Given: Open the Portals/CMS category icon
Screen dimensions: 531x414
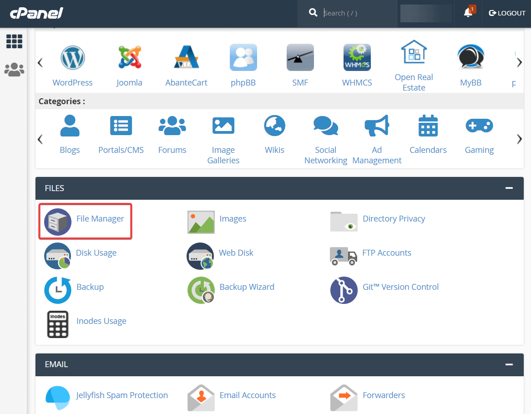Looking at the screenshot, I should tap(121, 126).
